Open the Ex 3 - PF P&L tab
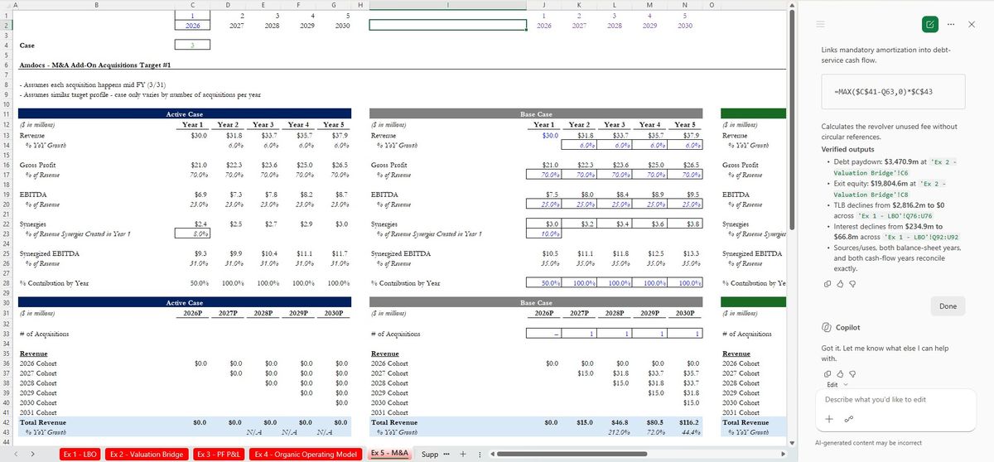 (x=219, y=455)
